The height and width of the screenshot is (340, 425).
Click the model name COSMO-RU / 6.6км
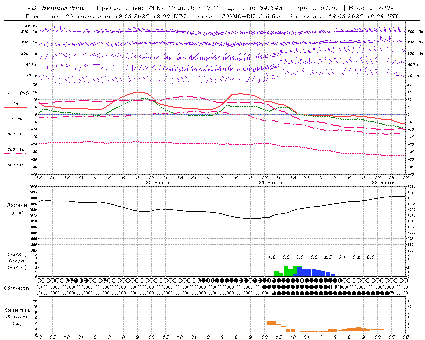[252, 16]
